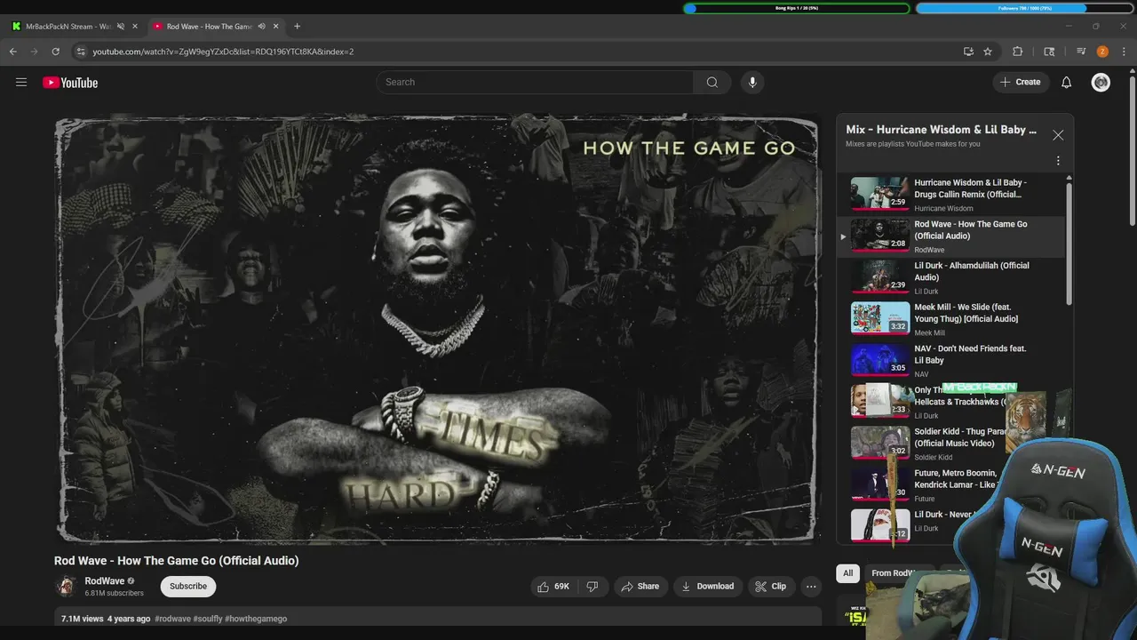This screenshot has height=640, width=1137.
Task: Bookmark this page with the star icon
Action: pos(988,52)
